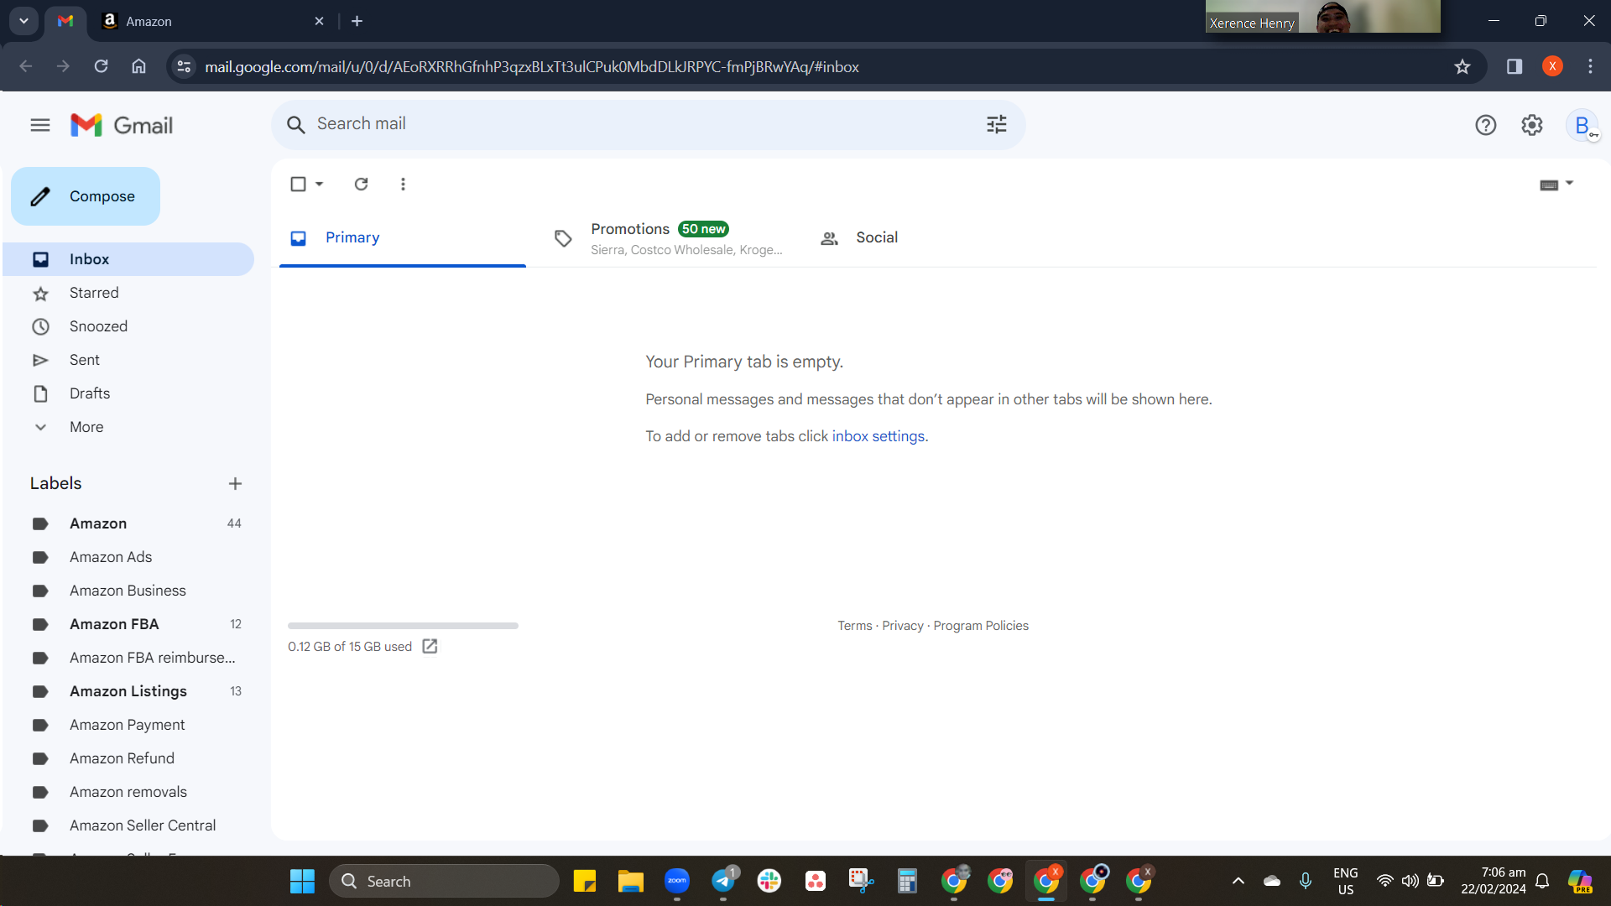Refresh the inbox
Viewport: 1611px width, 906px height.
pos(361,184)
